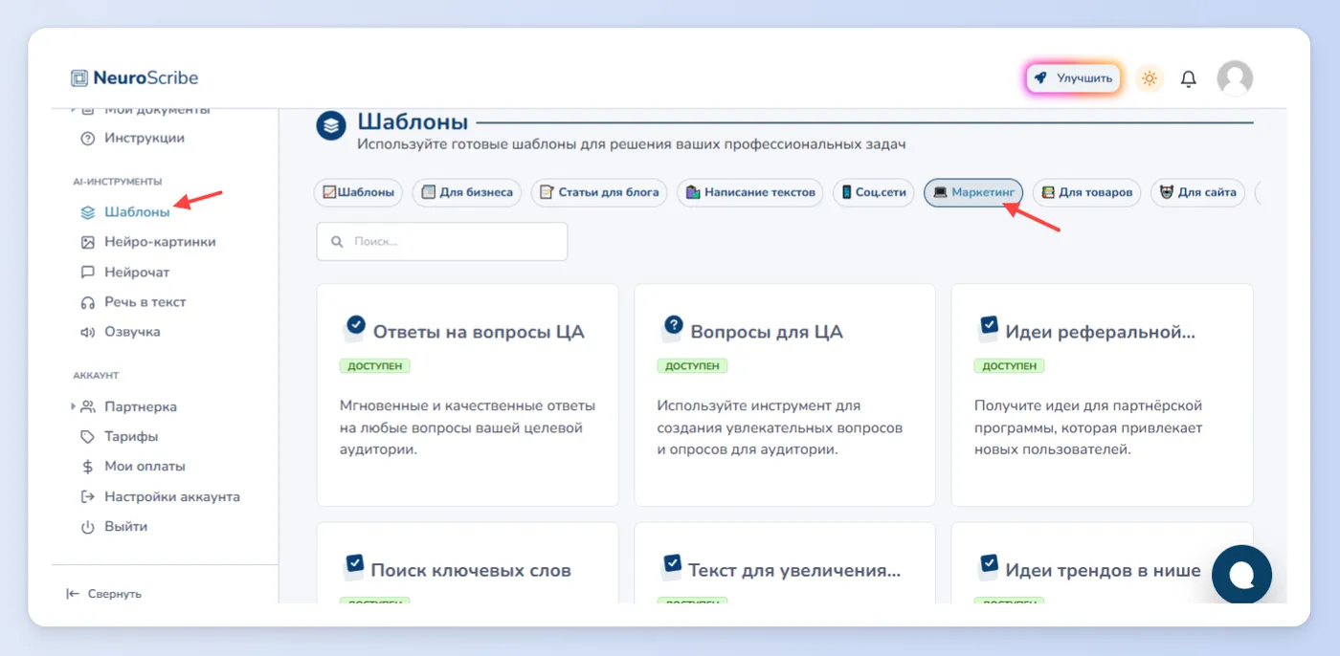Open the Вопросы для ЦА template card
The image size is (1340, 656).
coord(785,395)
